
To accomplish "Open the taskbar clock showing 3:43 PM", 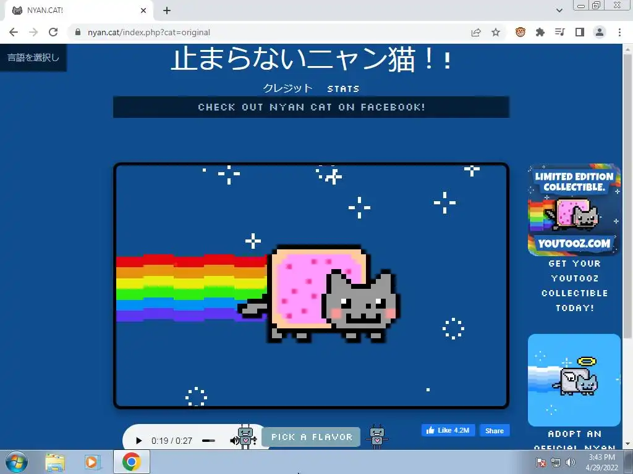I will [601, 462].
